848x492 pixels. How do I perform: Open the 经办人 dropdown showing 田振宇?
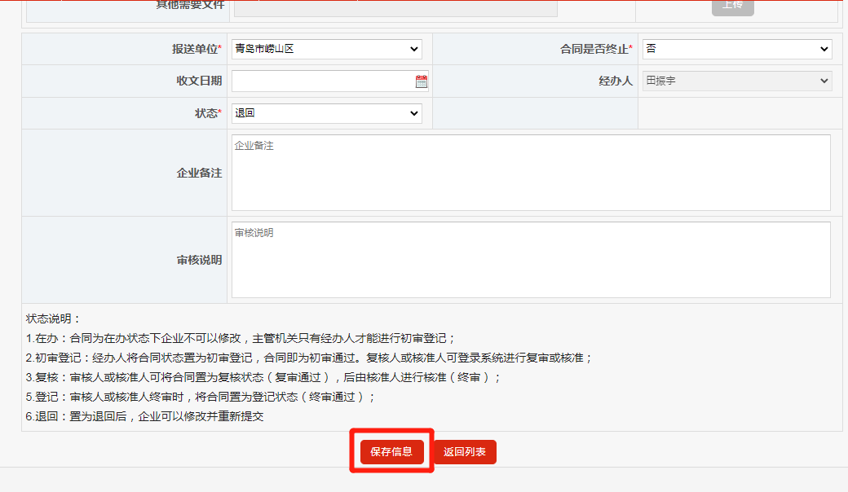[x=737, y=81]
